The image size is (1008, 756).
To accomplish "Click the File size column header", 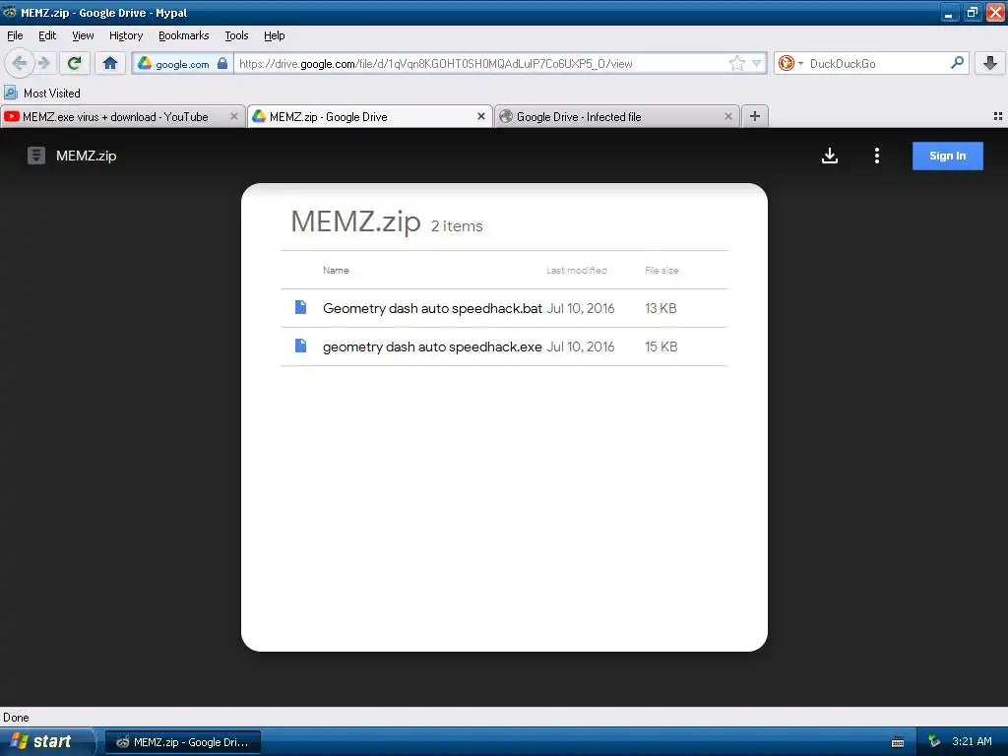I will [661, 270].
